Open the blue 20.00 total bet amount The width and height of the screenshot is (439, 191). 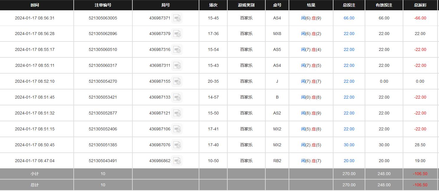pos(349,161)
